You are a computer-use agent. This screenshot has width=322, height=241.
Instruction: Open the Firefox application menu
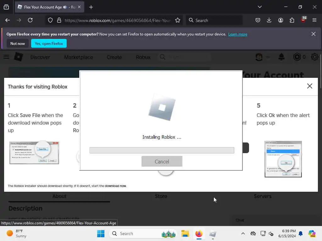point(314,20)
